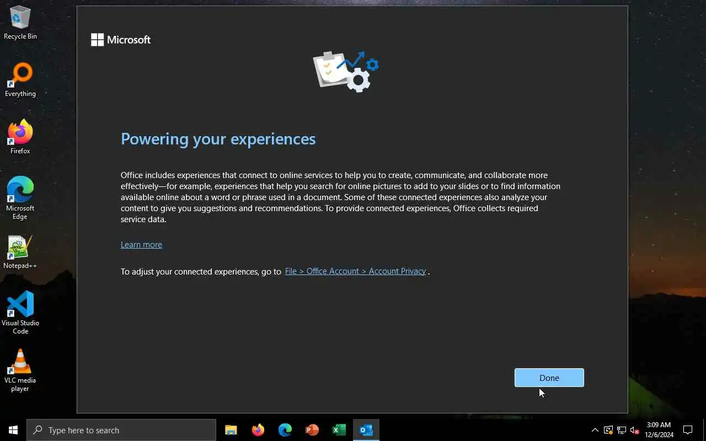Open Notepad++ desktop shortcut
The image size is (706, 441).
click(20, 252)
